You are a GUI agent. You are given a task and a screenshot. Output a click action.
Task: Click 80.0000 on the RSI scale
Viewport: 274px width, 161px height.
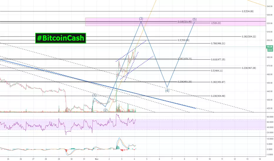tap(270, 117)
